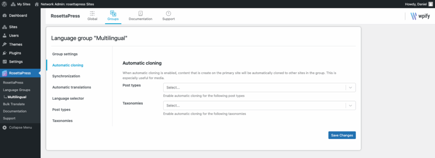Click the wpify logo
This screenshot has height=158, width=435.
pos(420,17)
